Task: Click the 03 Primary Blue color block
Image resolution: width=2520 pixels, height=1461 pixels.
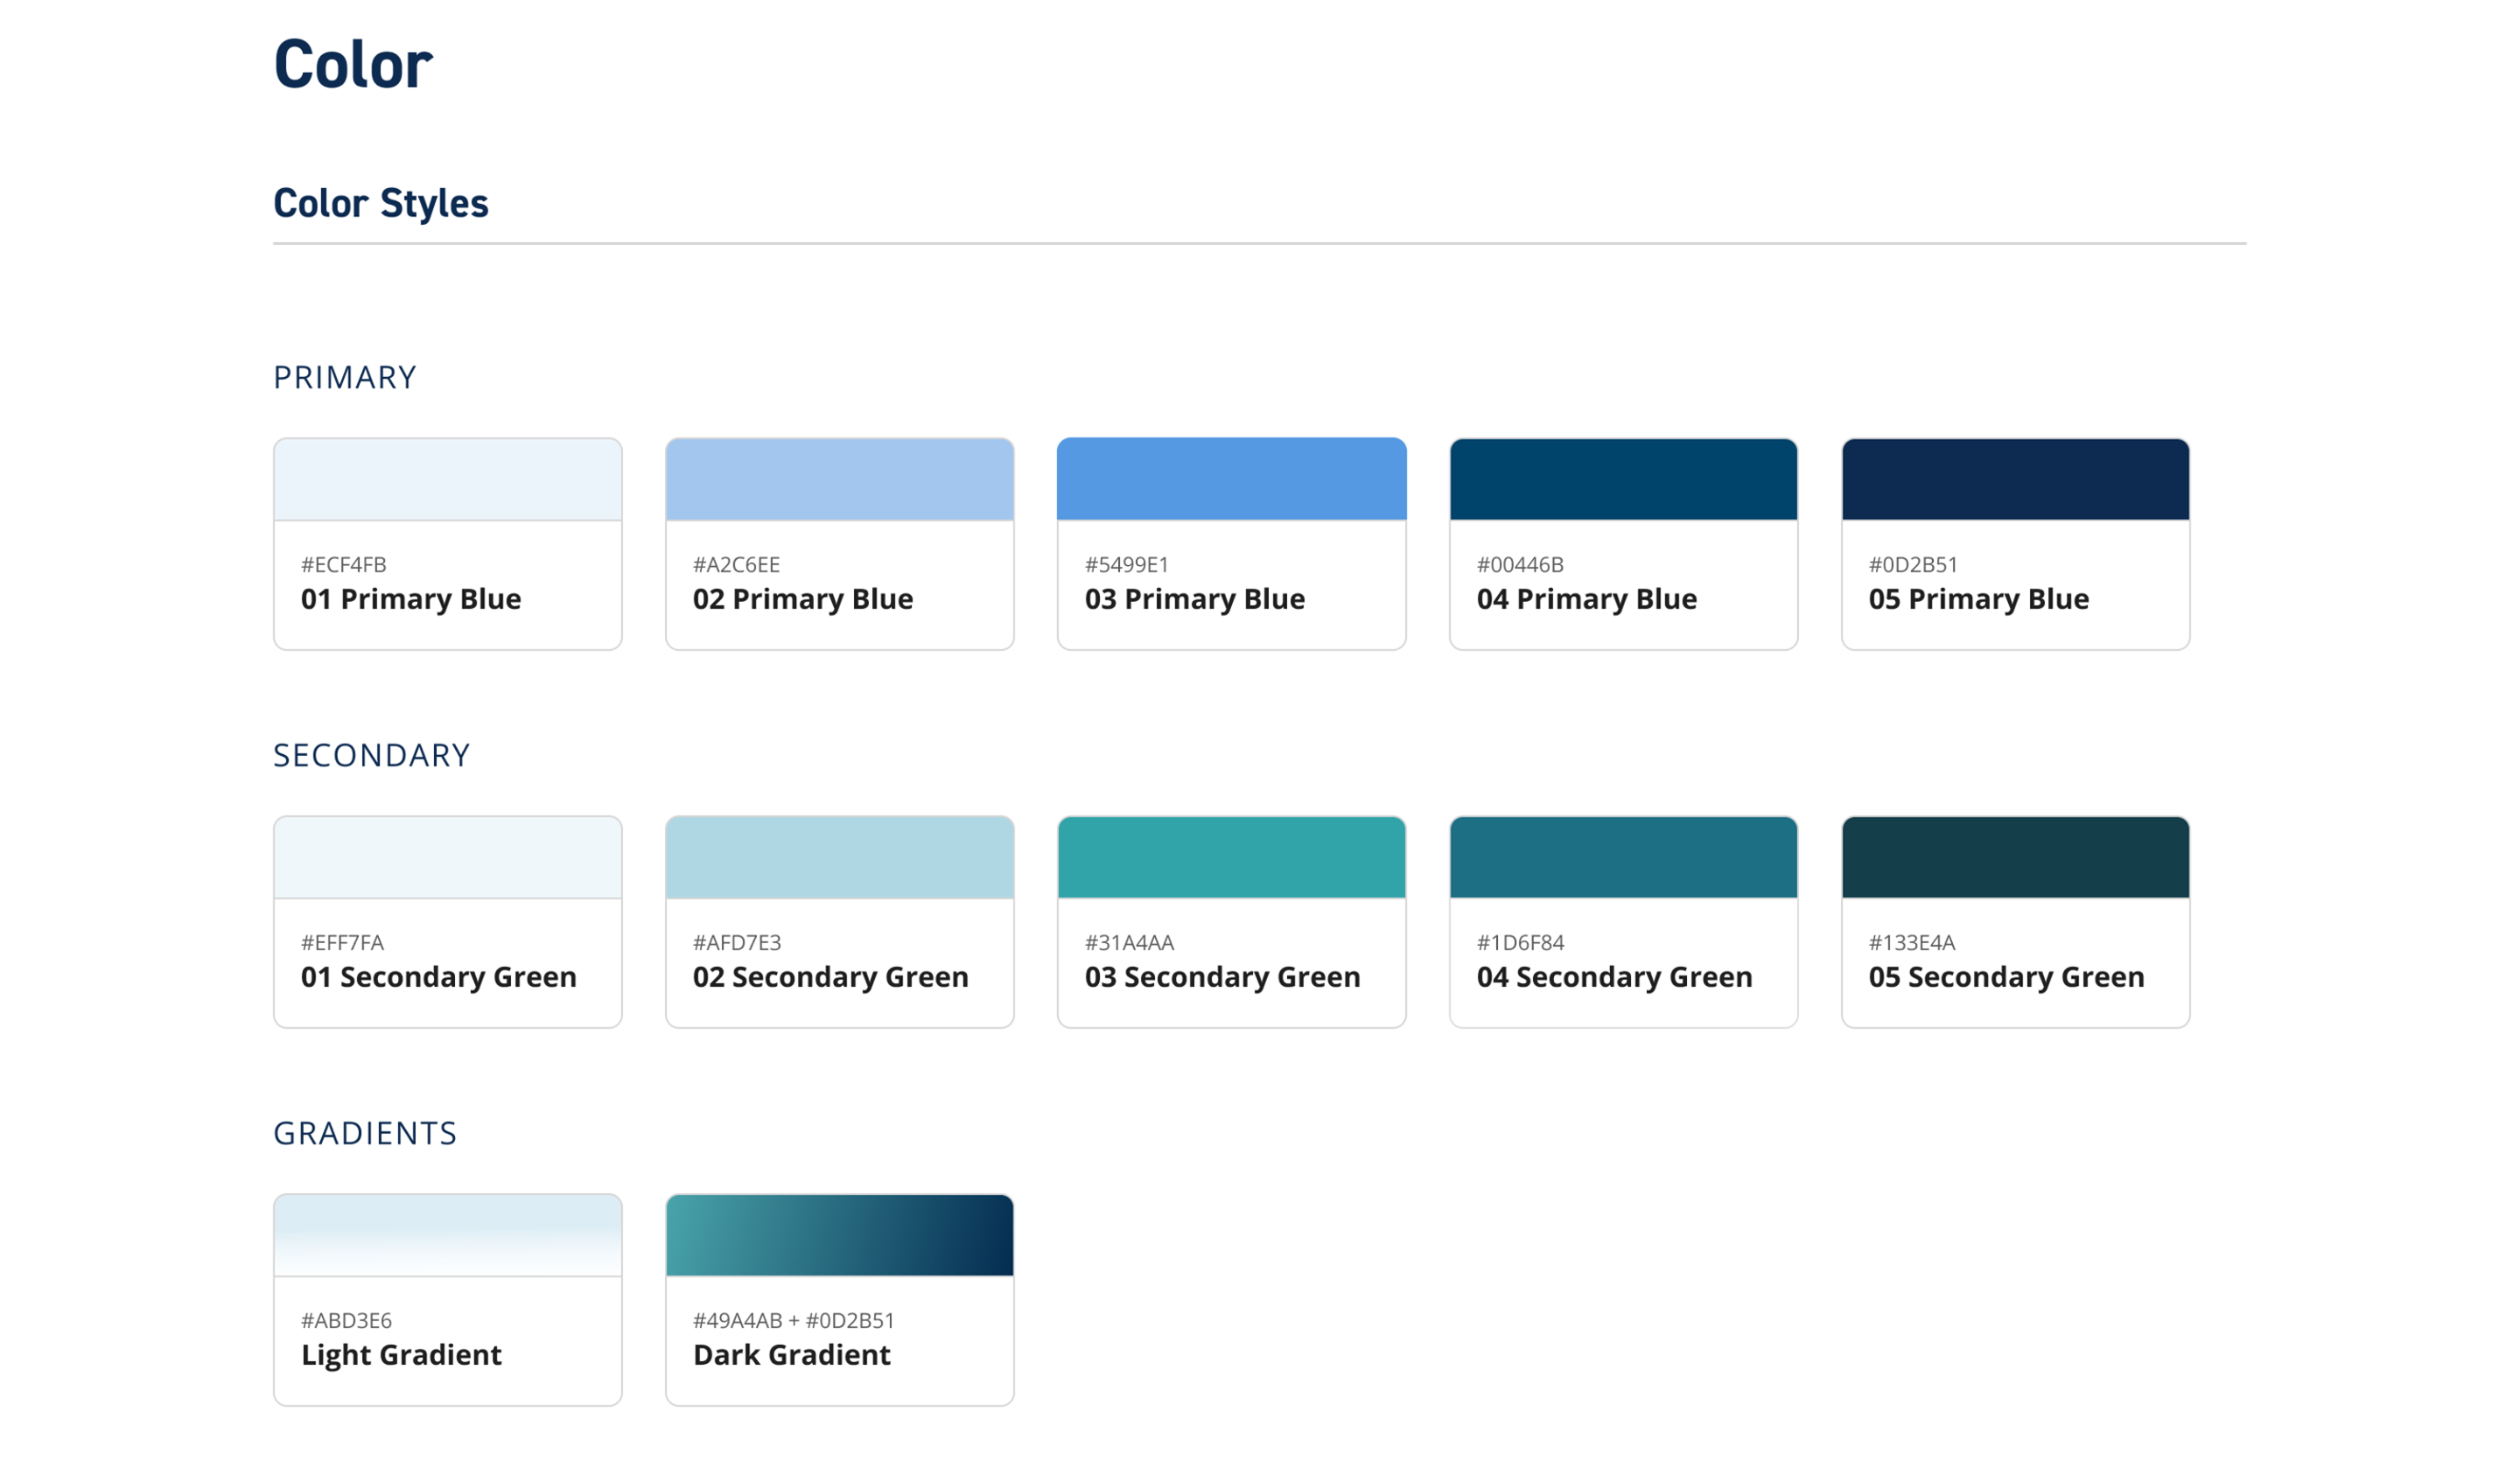Action: 1231,479
